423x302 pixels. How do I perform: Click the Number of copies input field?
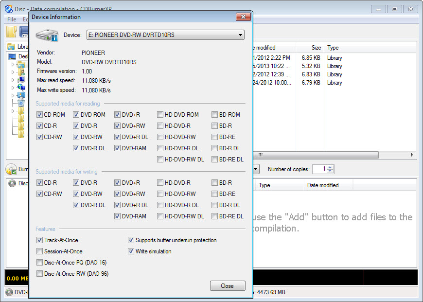pyautogui.click(x=319, y=169)
